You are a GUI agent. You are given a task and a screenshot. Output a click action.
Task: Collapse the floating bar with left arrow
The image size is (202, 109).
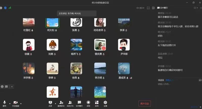tap(12, 87)
